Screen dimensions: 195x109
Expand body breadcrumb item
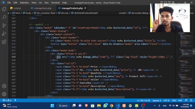pyautogui.click(x=27, y=13)
